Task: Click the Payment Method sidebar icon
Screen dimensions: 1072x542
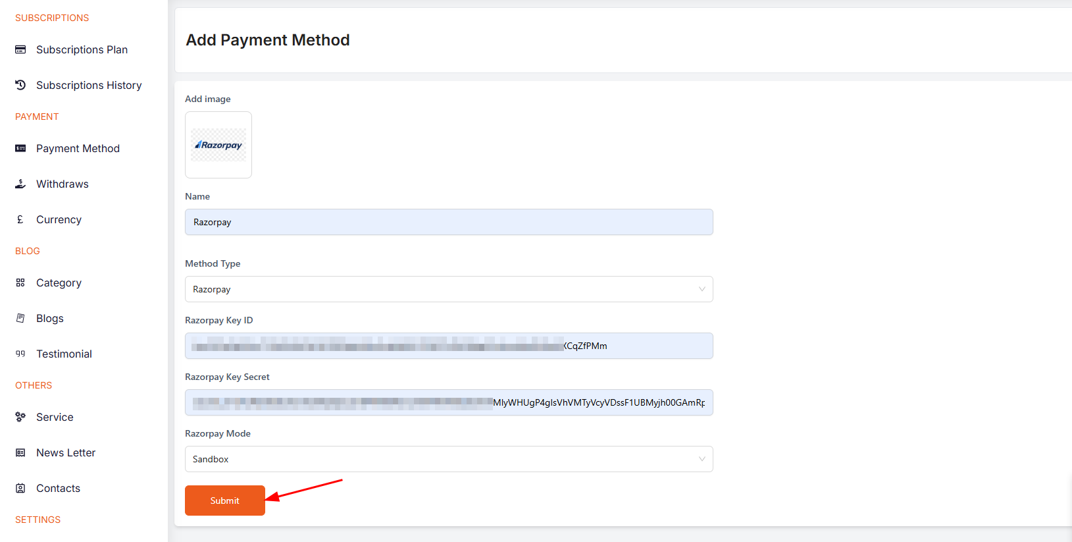Action: [20, 148]
